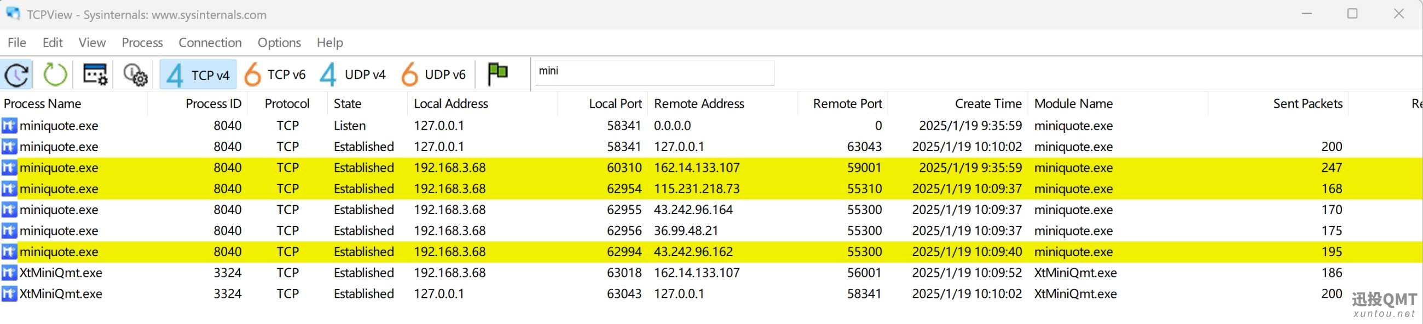The width and height of the screenshot is (1423, 324).
Task: Click the green flag states filter icon
Action: point(497,74)
